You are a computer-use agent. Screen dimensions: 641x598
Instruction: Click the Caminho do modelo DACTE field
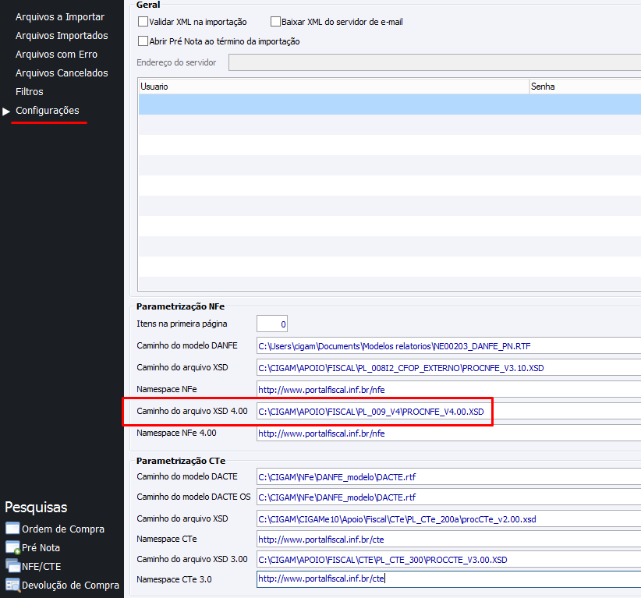pos(448,476)
